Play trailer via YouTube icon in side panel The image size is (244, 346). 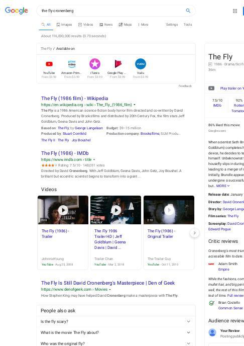pyautogui.click(x=211, y=89)
